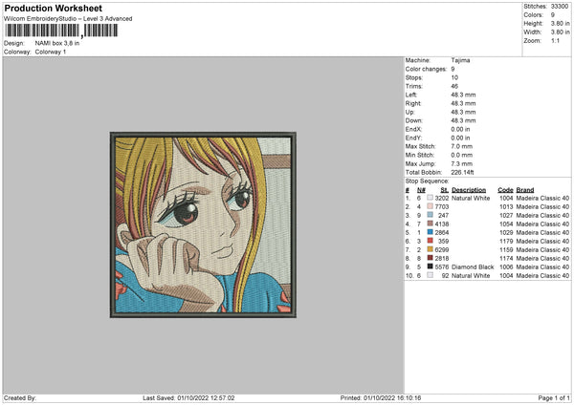This screenshot has height=405, width=574.
Task: Click the Brand column header
Action: coord(525,190)
